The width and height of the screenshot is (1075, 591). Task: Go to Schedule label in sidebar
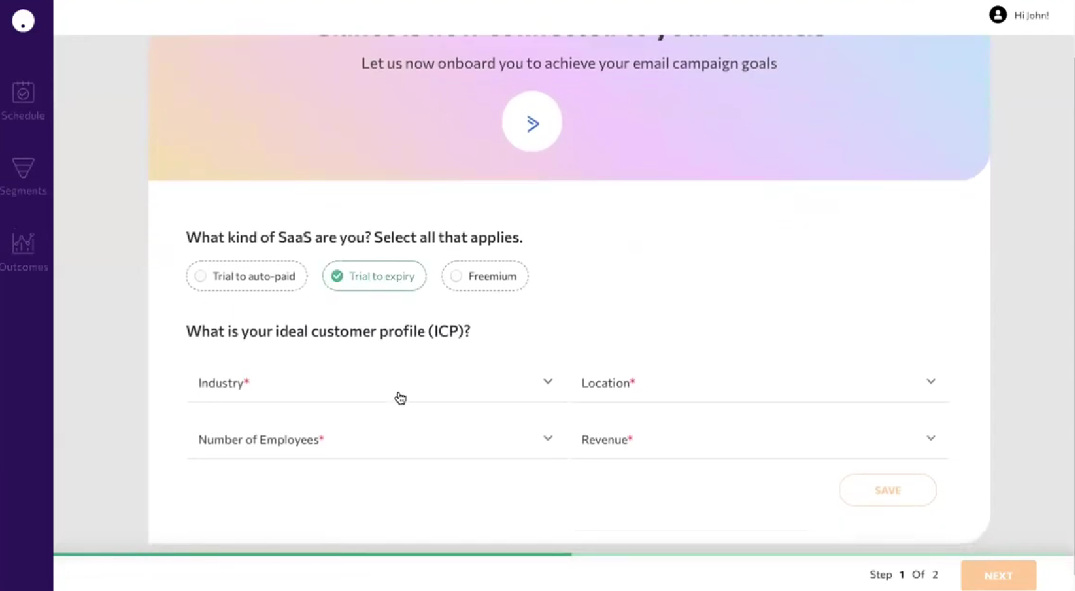click(23, 116)
